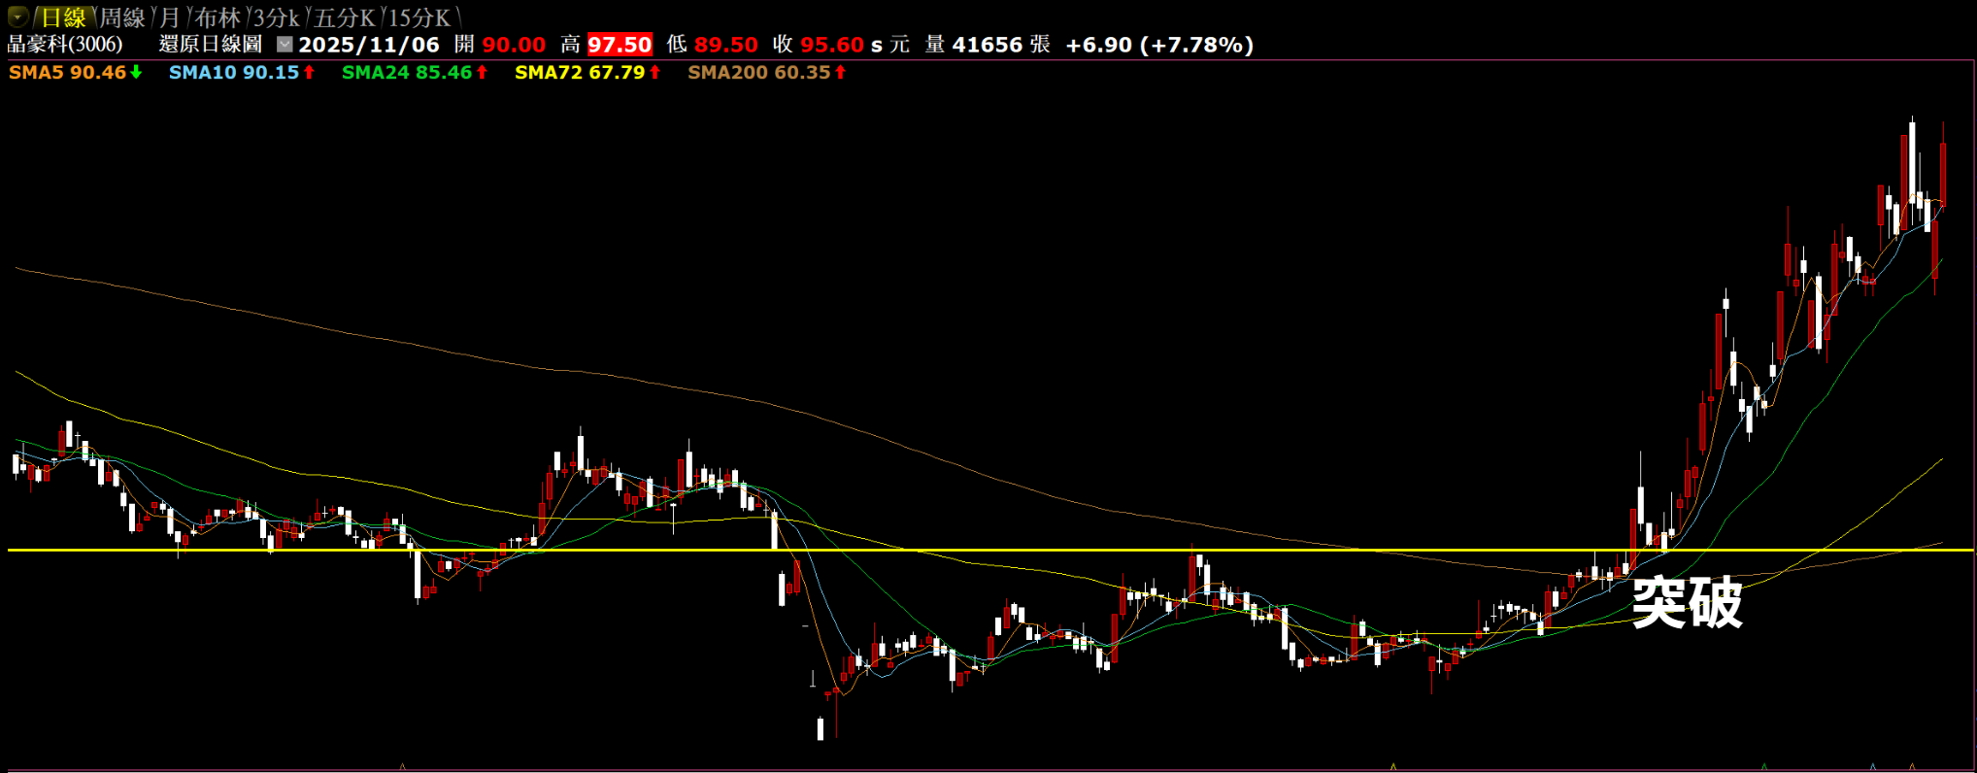This screenshot has width=1977, height=773.
Task: Click the 還原日線圖 chart type label
Action: click(x=211, y=45)
